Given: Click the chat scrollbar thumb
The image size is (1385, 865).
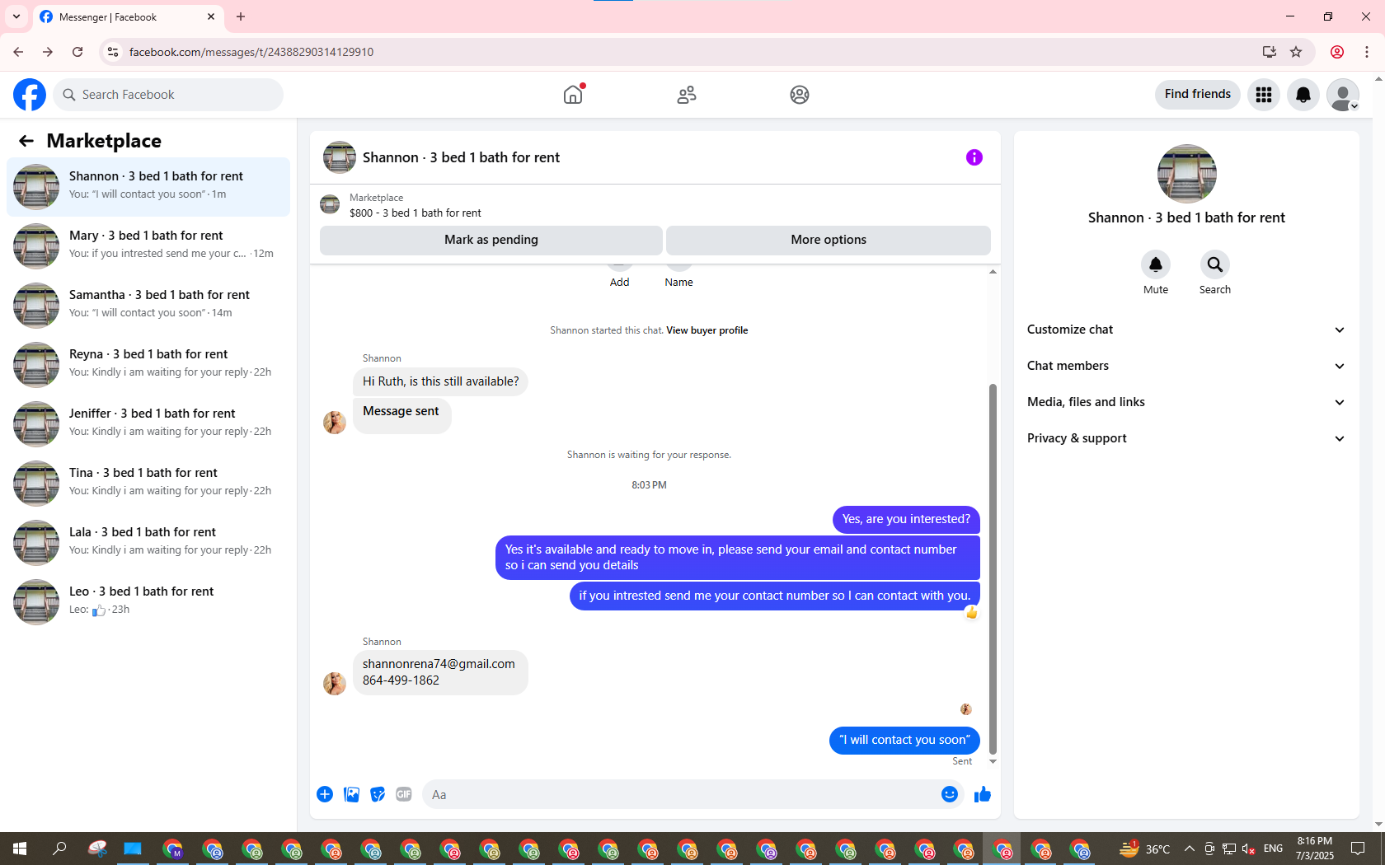Looking at the screenshot, I should click(x=993, y=568).
